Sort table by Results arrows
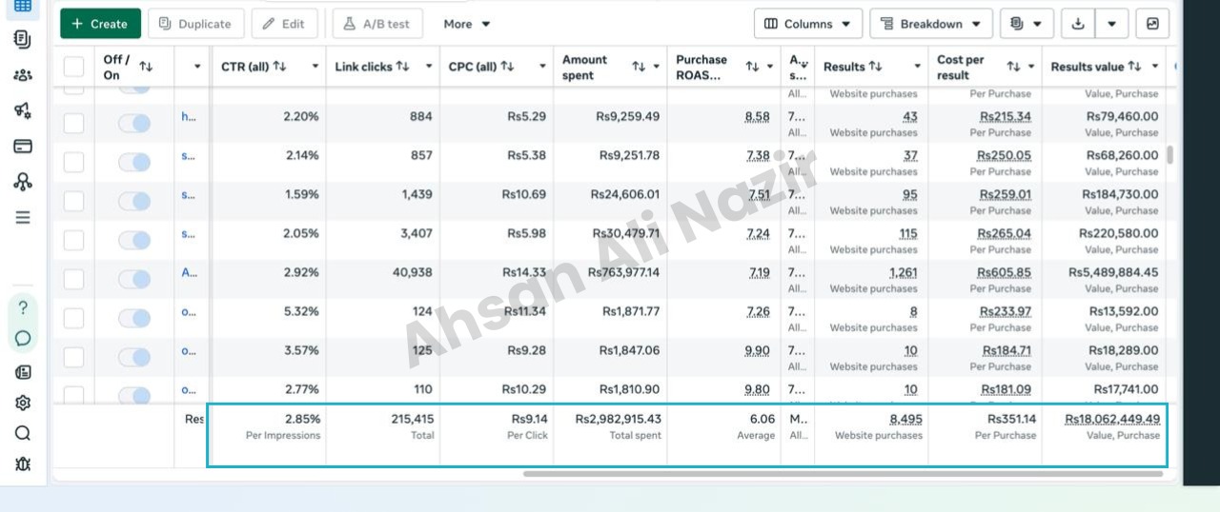The image size is (1220, 512). point(875,67)
